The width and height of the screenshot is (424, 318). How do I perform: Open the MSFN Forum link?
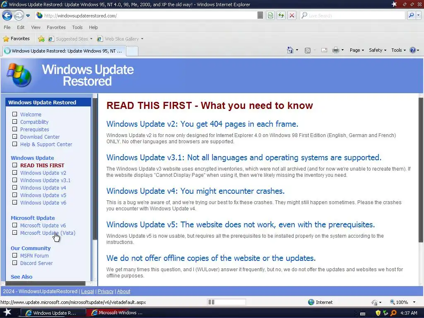tap(35, 255)
